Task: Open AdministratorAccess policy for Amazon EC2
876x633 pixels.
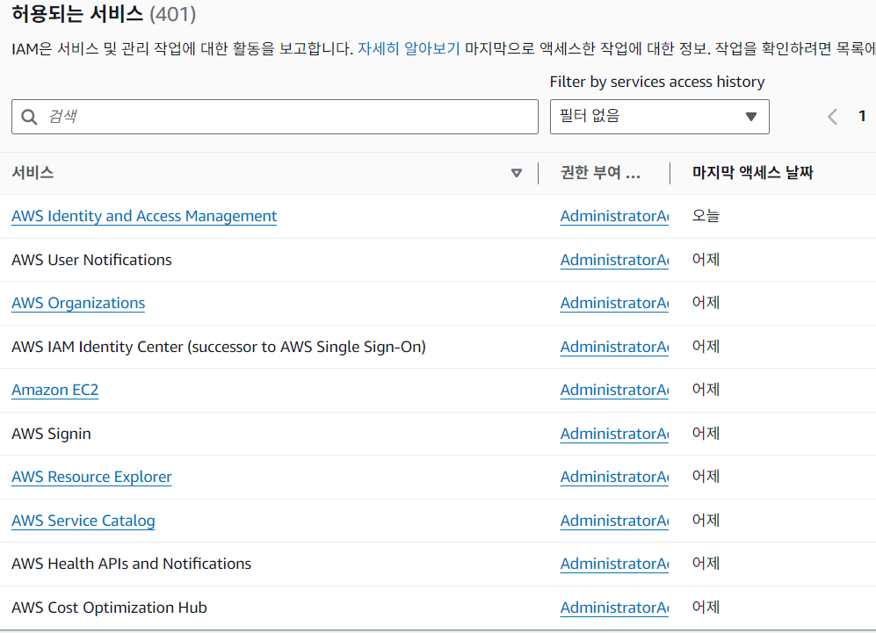Action: click(x=614, y=390)
